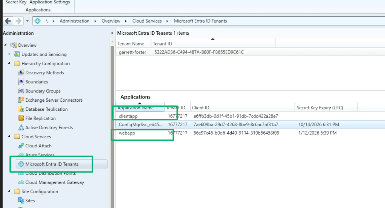Open the Cloud Attach icon
385x208 pixels.
click(x=21, y=146)
